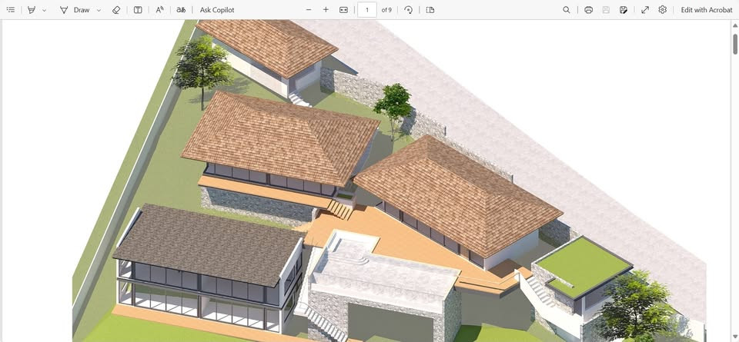Image resolution: width=739 pixels, height=342 pixels.
Task: Enter full screen mode
Action: pos(645,10)
